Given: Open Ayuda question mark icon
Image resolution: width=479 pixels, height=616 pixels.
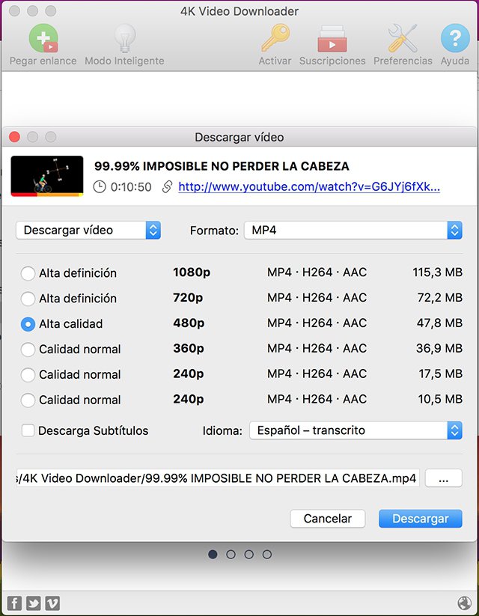Looking at the screenshot, I should click(x=455, y=38).
